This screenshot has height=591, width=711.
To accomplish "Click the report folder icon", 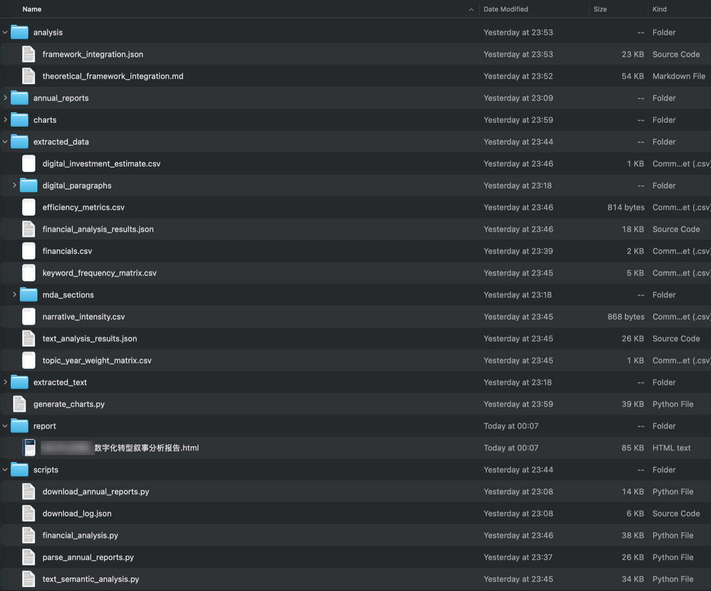I will point(20,426).
